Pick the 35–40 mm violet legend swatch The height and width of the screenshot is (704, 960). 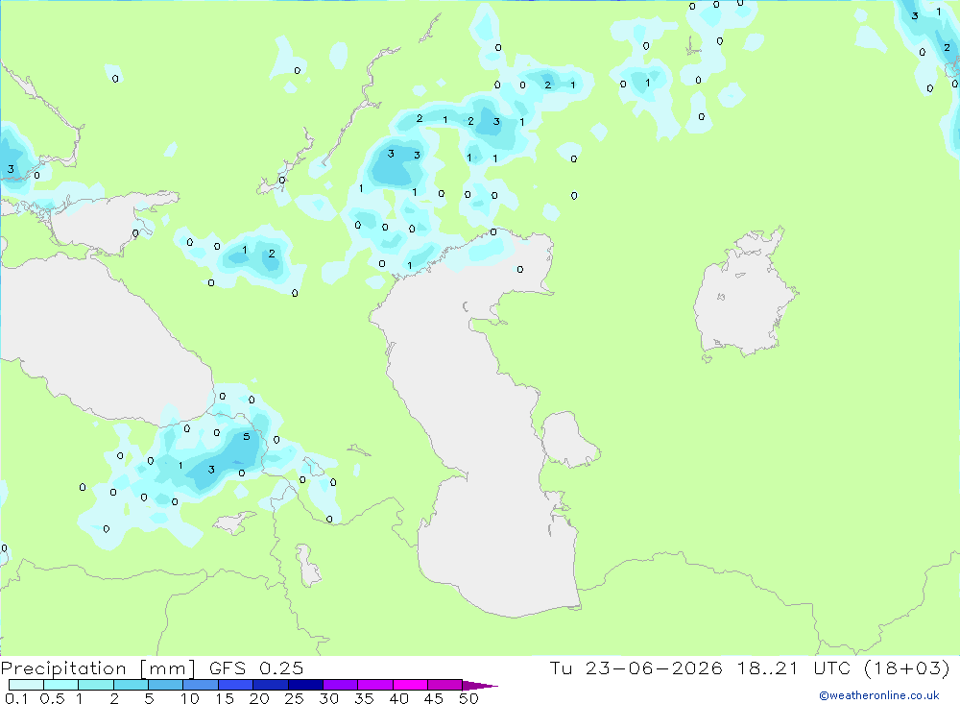375,685
